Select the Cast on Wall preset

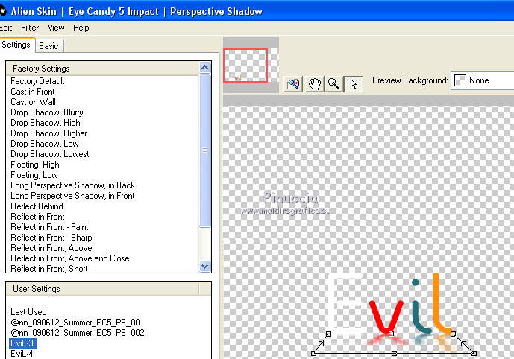(33, 102)
